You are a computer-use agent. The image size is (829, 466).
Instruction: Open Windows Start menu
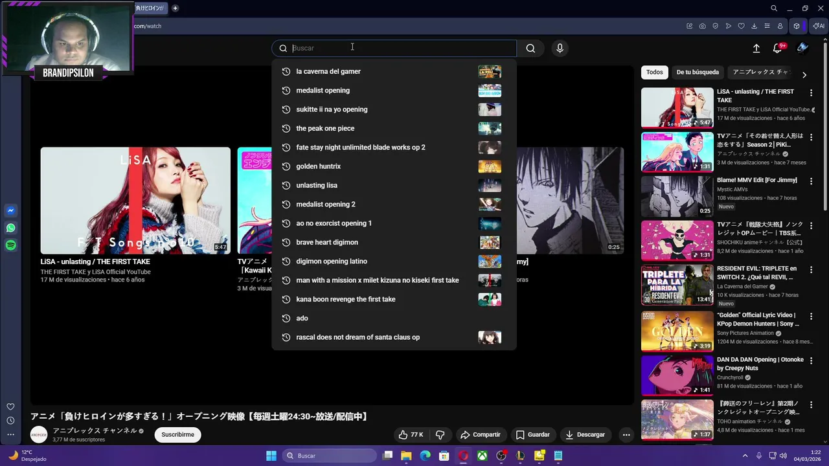(x=271, y=456)
